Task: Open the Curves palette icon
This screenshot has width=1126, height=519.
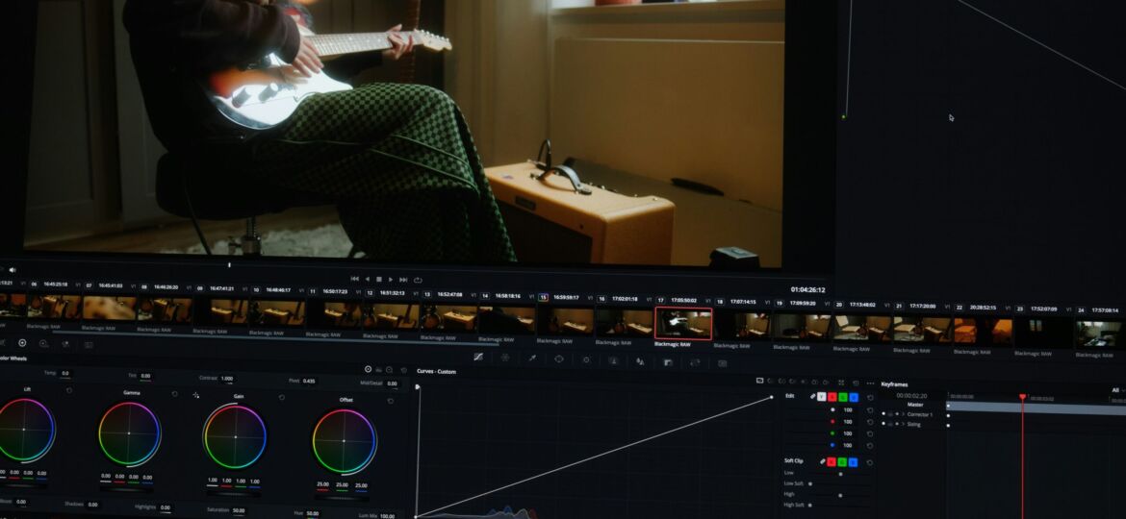Action: point(478,358)
